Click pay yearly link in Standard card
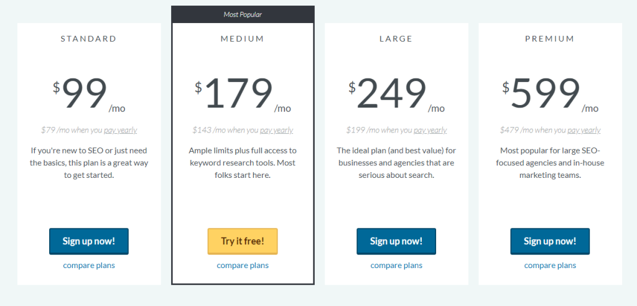Viewport: 637px width, 306px height. 121,131
